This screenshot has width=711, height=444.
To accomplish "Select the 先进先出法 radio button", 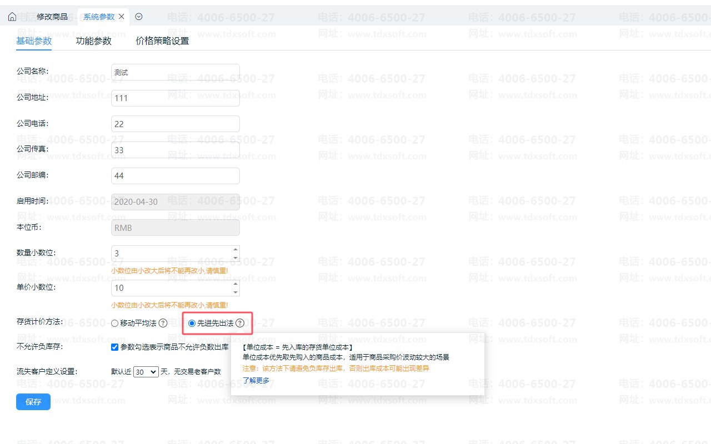I will [x=192, y=323].
